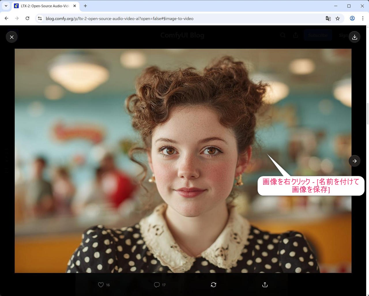This screenshot has width=369, height=296.
Task: Close the image lightbox viewer
Action: 12,37
